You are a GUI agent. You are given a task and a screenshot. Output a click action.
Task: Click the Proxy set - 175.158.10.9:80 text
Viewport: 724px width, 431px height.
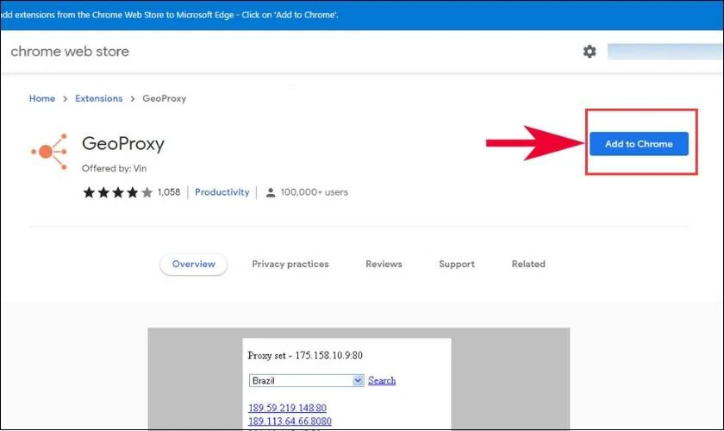(305, 355)
